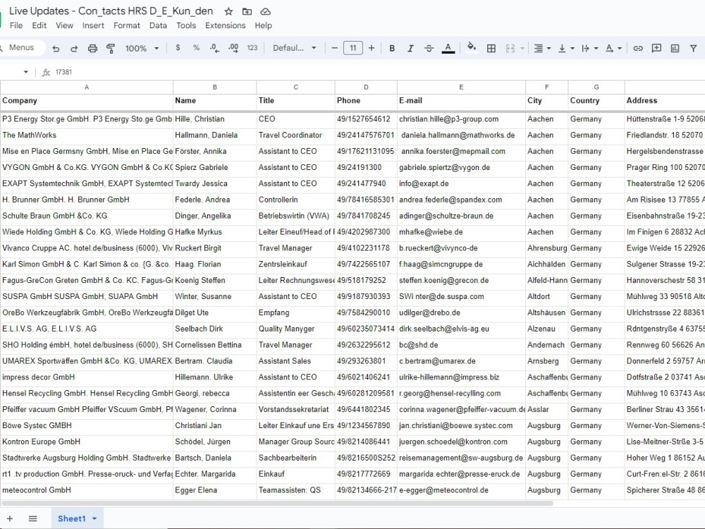Select the Company header cell
Image resolution: width=705 pixels, height=529 pixels.
point(87,101)
